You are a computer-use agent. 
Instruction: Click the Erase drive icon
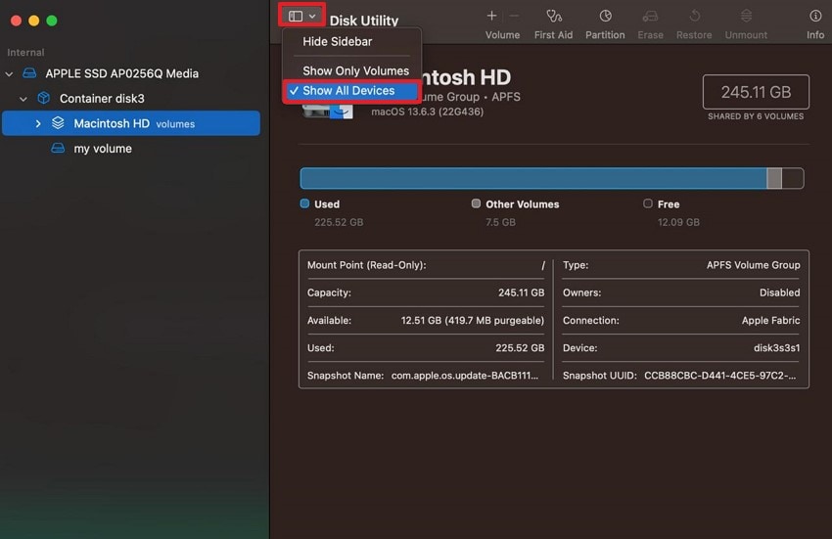(x=650, y=17)
